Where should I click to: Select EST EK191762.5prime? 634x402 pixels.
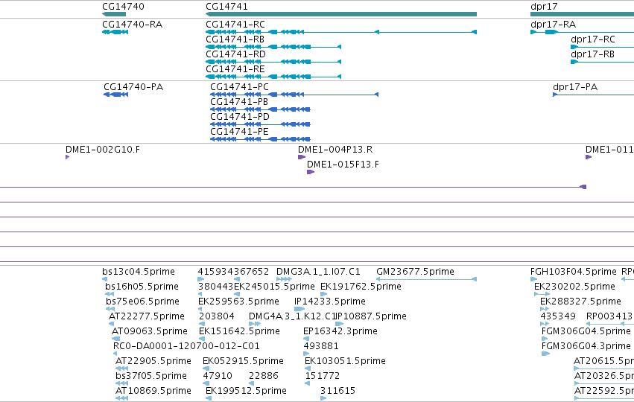(x=361, y=287)
